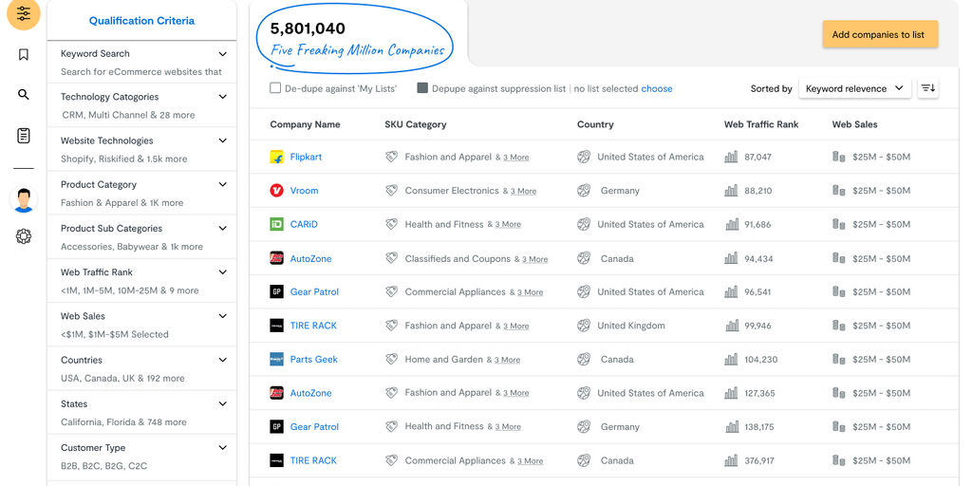Show 3 More for Classifieds and Coupons
Screen dimensions: 972x486
point(535,259)
